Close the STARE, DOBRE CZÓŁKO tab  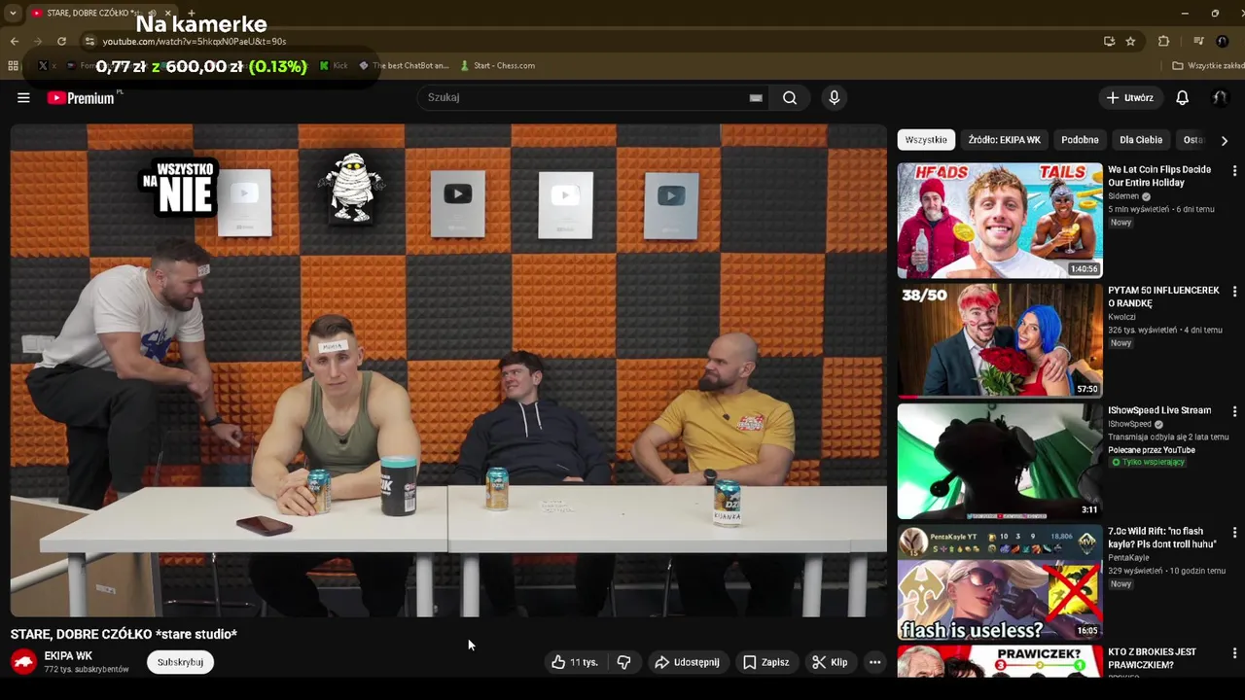pos(170,13)
